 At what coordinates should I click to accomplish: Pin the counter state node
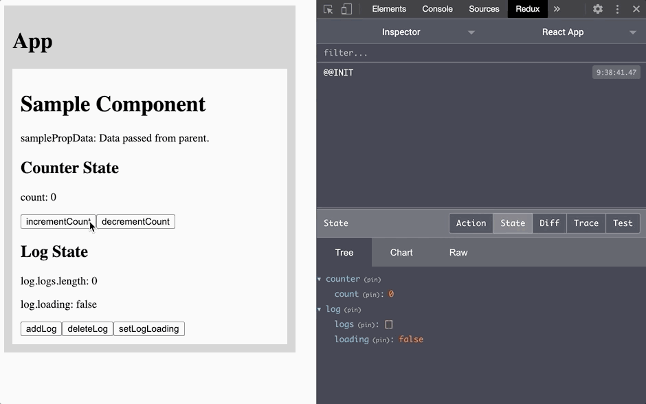tap(372, 280)
